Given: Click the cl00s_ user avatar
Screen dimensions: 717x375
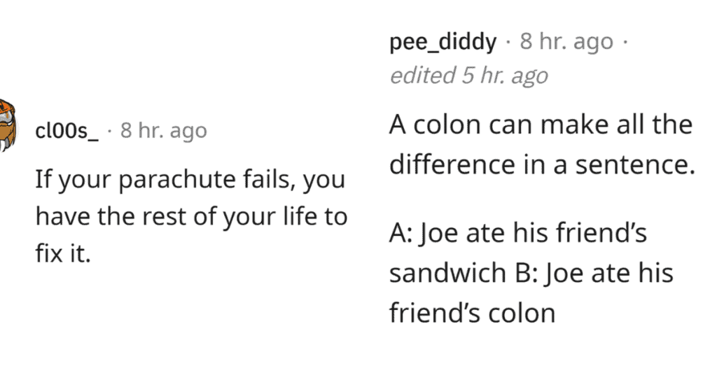Looking at the screenshot, I should (x=7, y=126).
